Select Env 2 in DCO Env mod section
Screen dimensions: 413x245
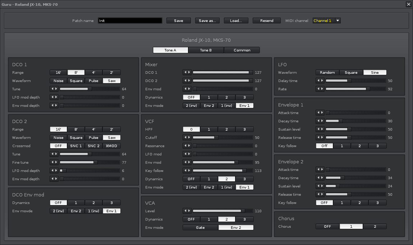pyautogui.click(x=76, y=211)
